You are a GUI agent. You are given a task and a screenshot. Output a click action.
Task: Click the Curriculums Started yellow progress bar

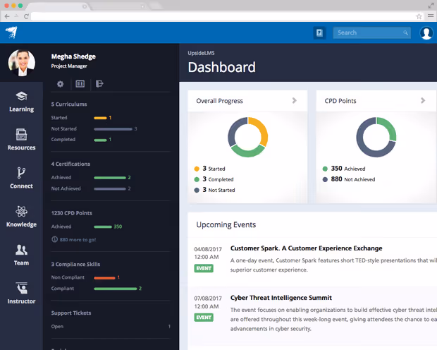(100, 118)
